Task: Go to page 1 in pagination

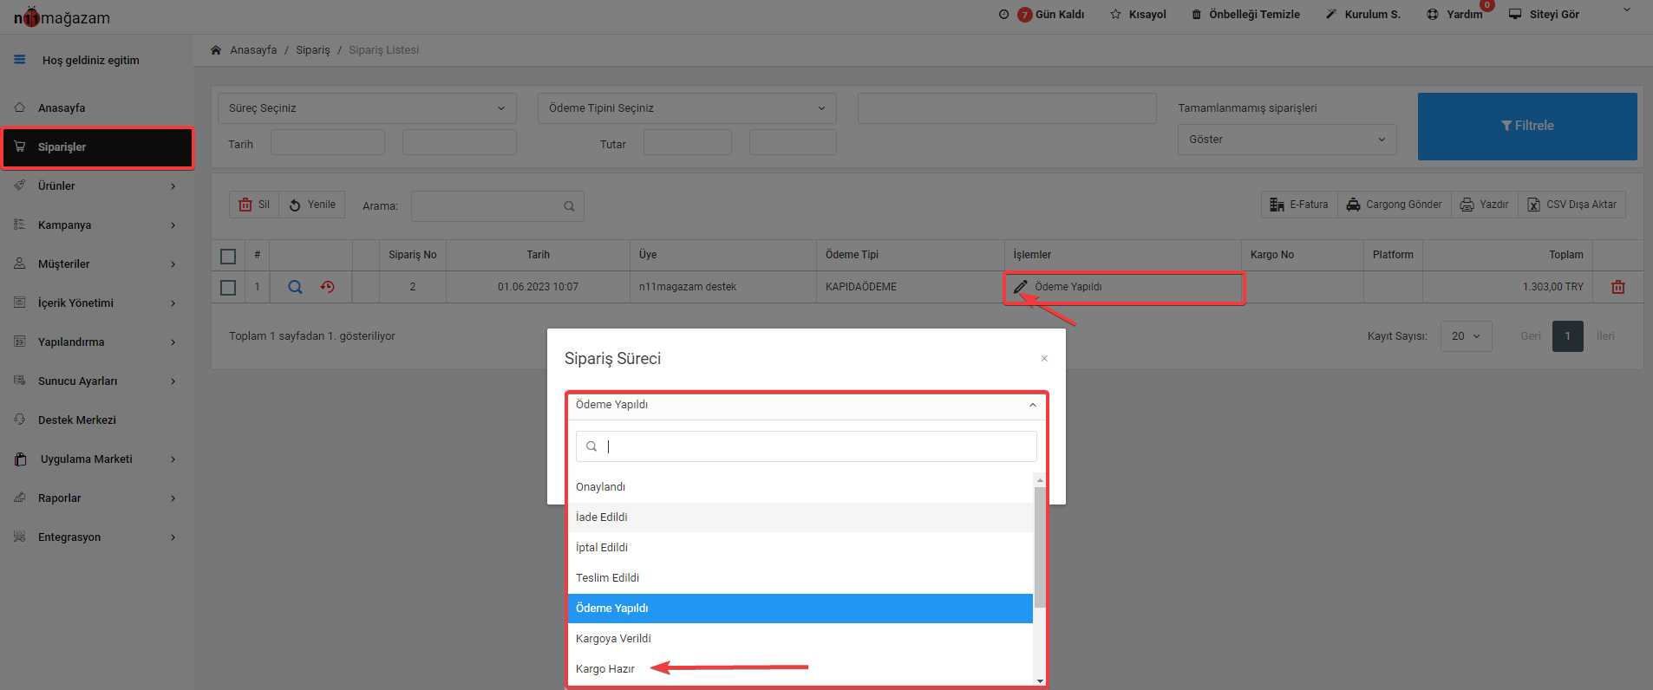Action: [1567, 336]
